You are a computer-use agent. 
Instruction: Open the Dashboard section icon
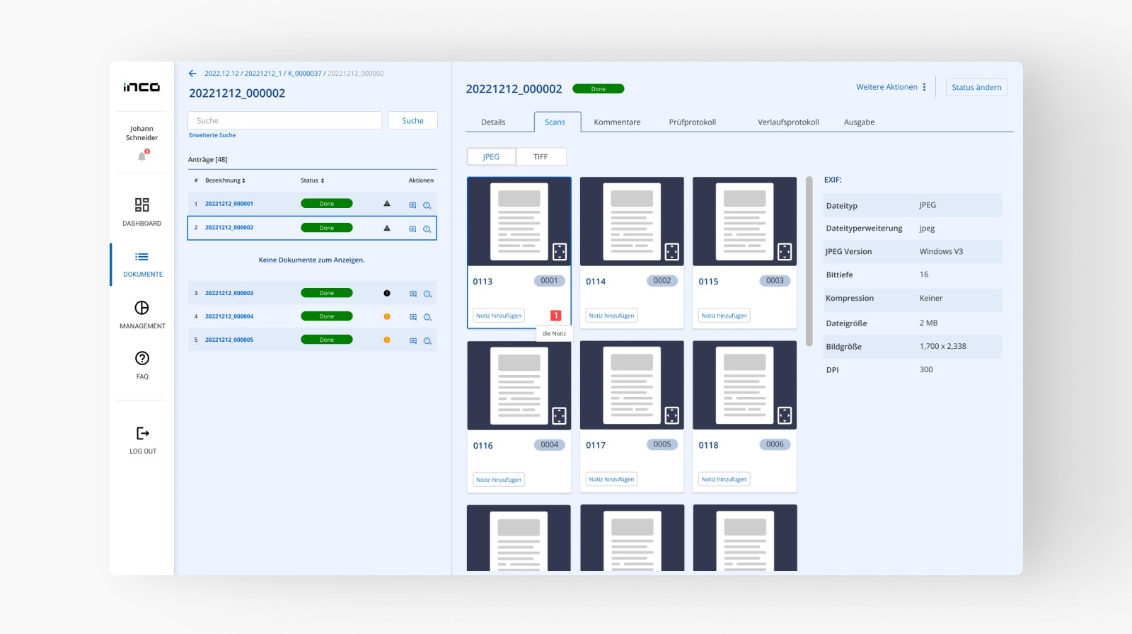tap(142, 205)
